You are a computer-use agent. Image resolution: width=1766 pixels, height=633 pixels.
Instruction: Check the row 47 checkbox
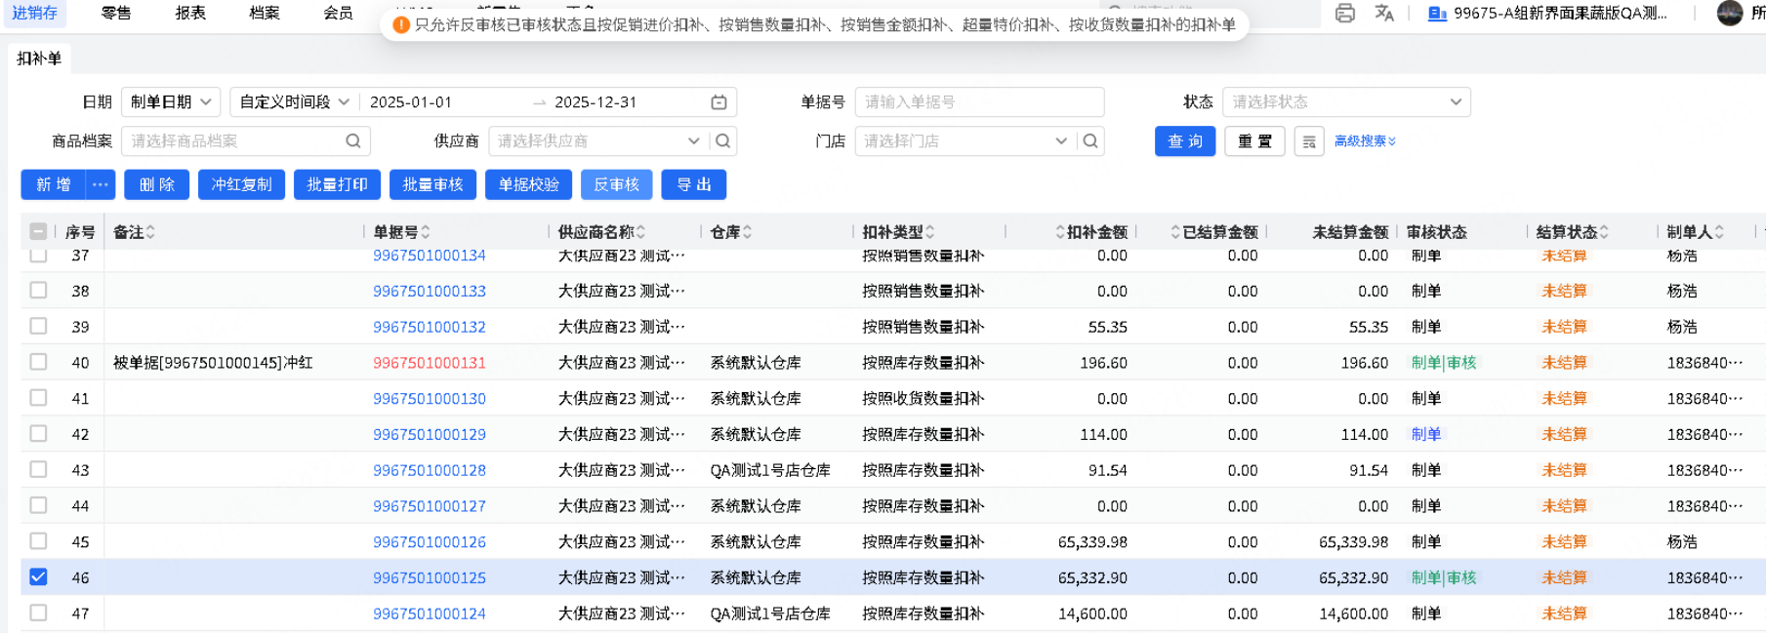tap(38, 613)
